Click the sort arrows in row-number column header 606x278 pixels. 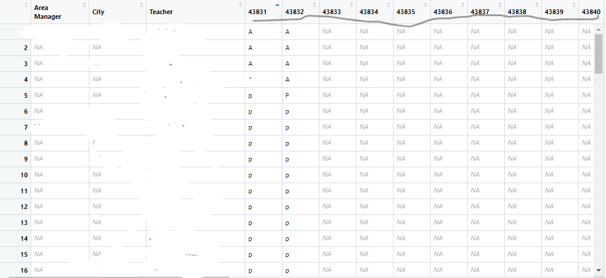(26, 5)
